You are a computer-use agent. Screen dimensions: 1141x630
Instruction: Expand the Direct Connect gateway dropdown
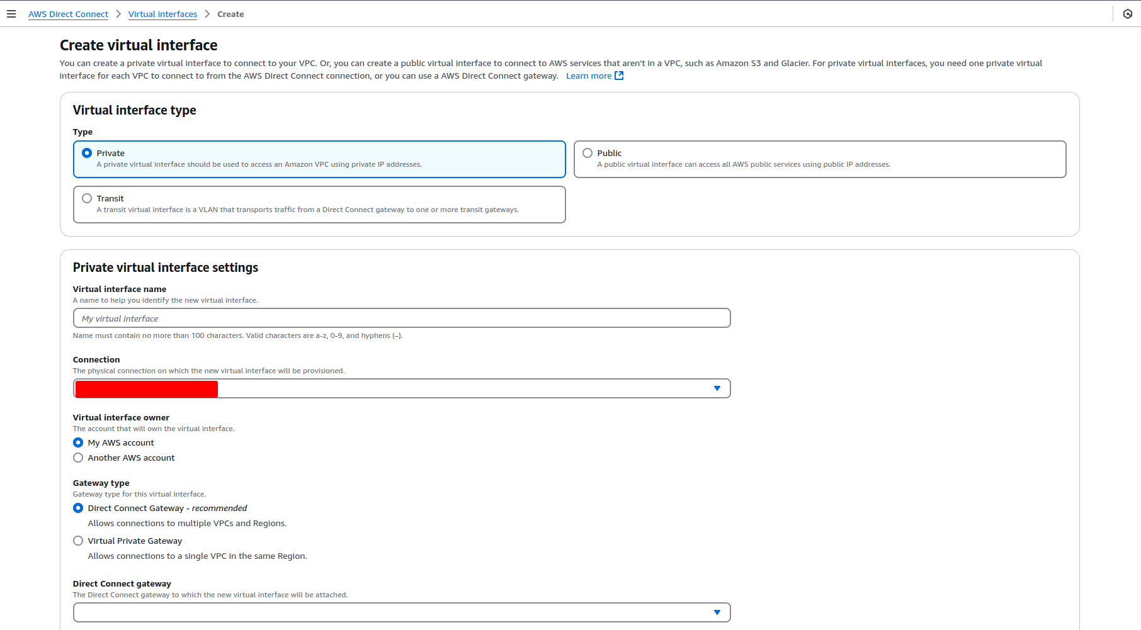(402, 612)
